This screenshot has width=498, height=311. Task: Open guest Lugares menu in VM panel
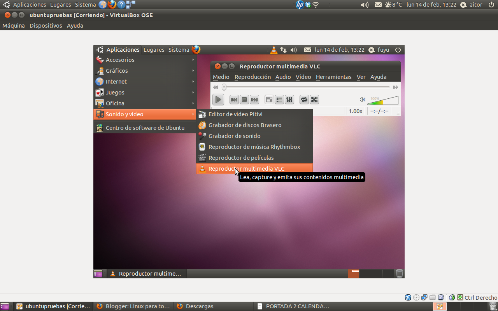tap(154, 50)
